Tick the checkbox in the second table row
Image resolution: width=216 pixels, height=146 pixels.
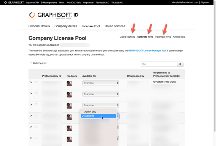tap(36, 93)
